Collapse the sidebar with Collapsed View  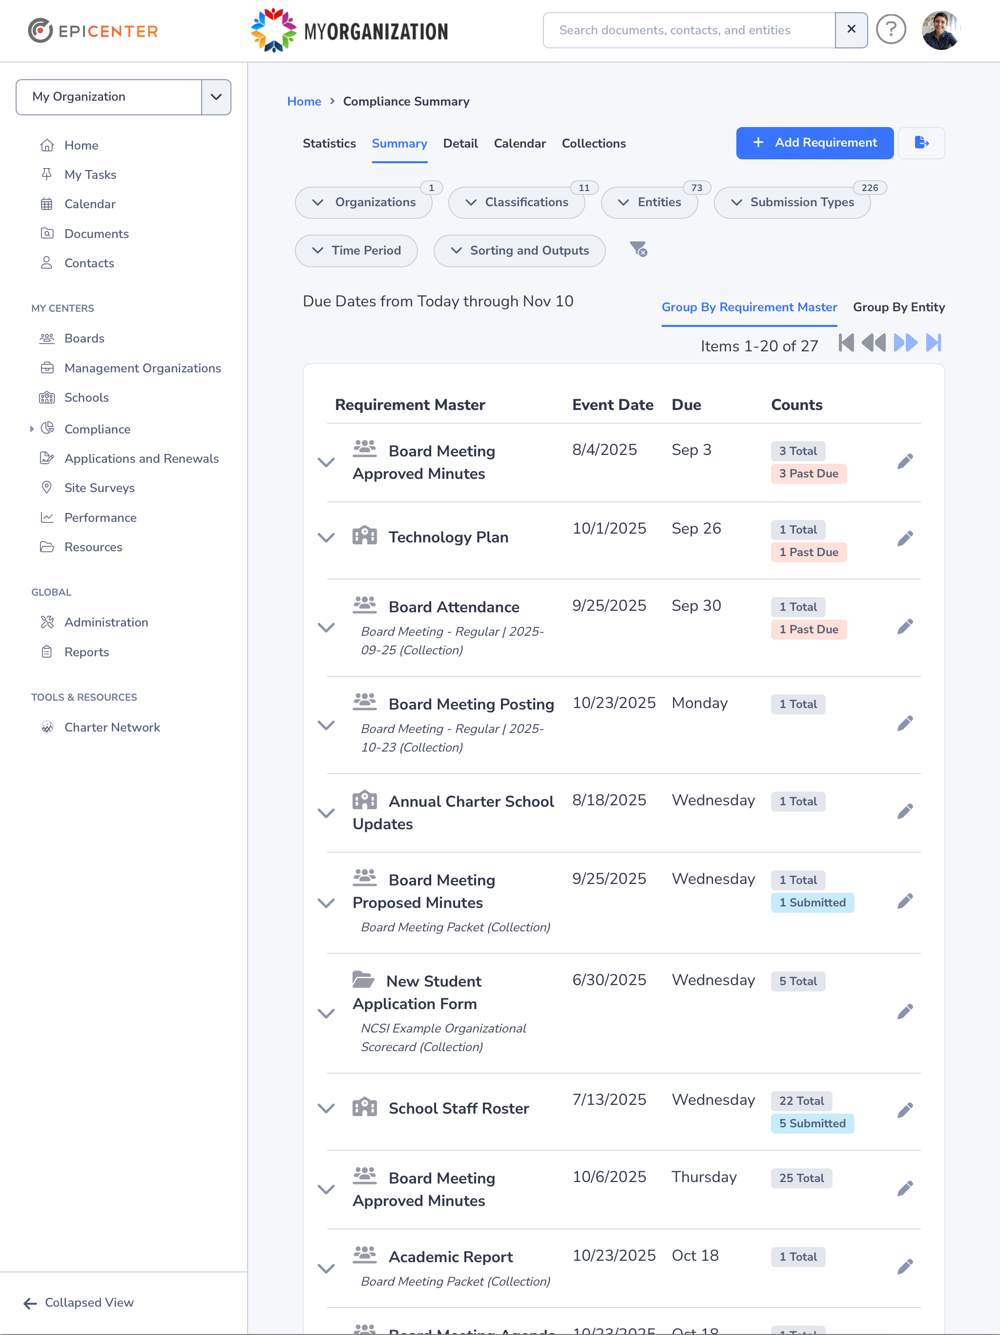click(79, 1302)
